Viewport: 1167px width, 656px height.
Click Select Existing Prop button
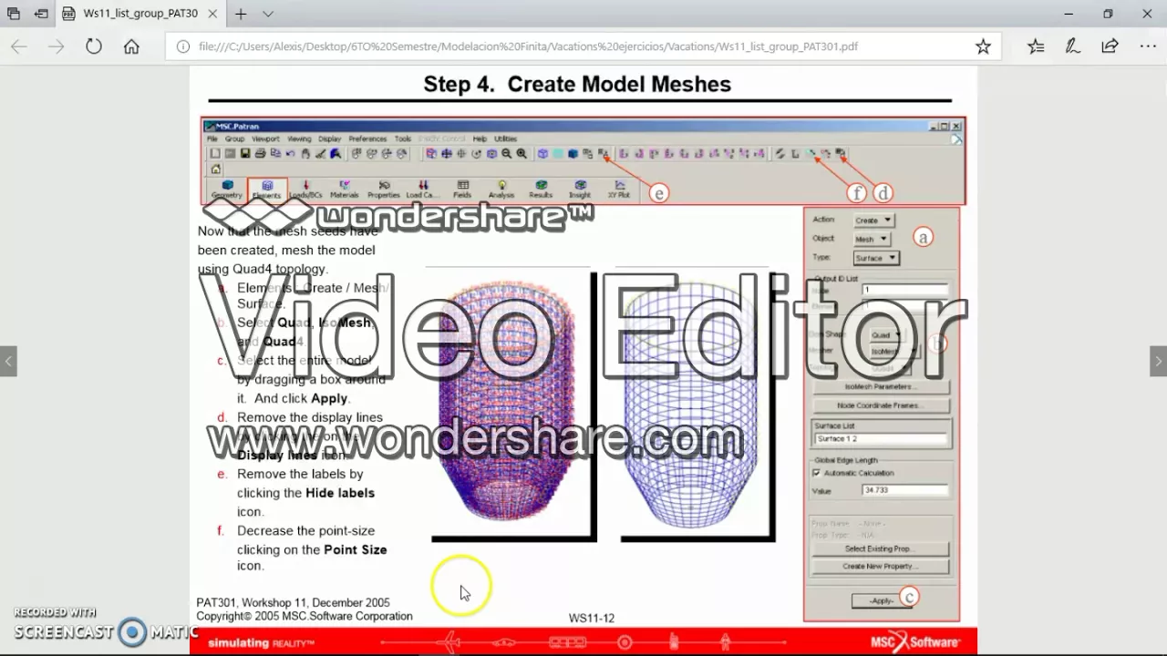880,548
